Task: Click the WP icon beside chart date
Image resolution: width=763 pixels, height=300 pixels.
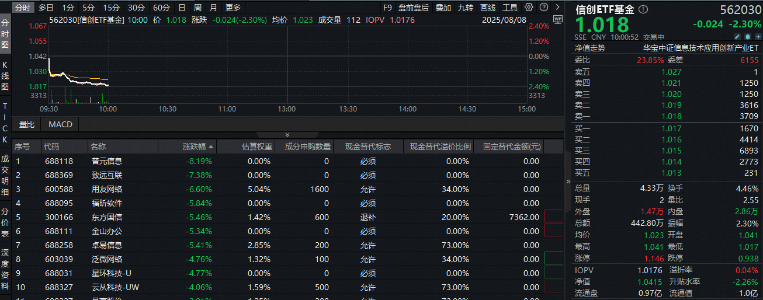Action: click(x=557, y=20)
